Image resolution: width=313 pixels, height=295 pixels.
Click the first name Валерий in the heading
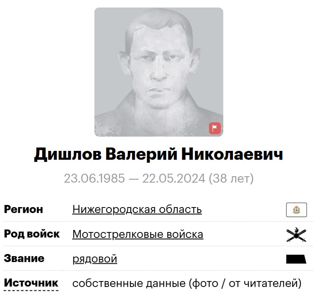point(141,154)
